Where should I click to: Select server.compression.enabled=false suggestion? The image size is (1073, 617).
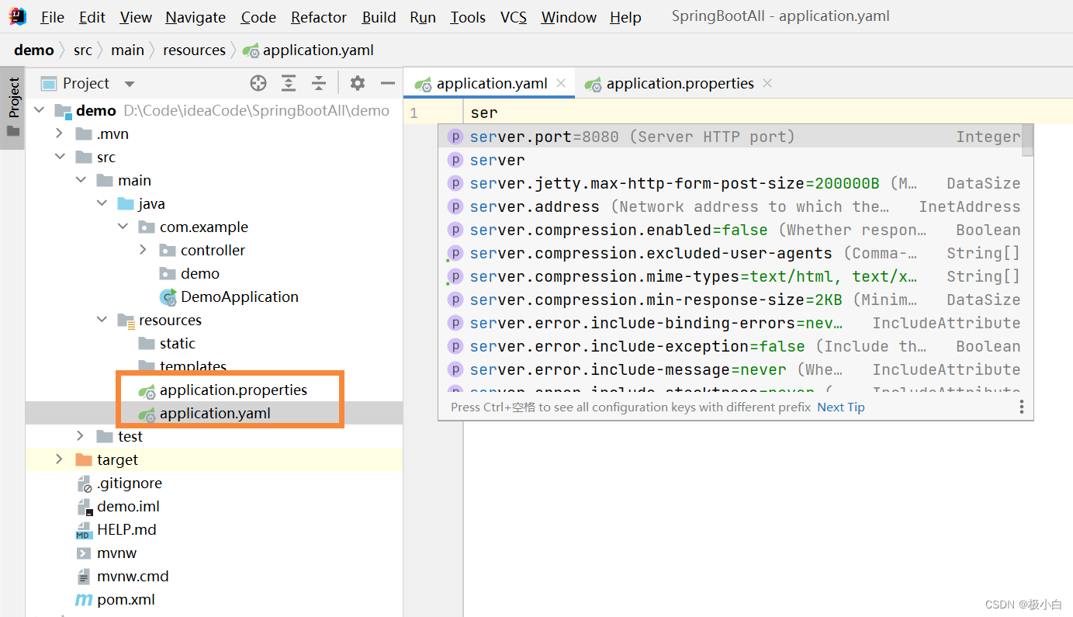pos(730,230)
